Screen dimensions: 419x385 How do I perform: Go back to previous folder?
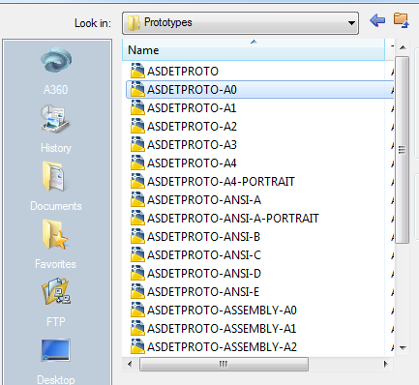[377, 20]
